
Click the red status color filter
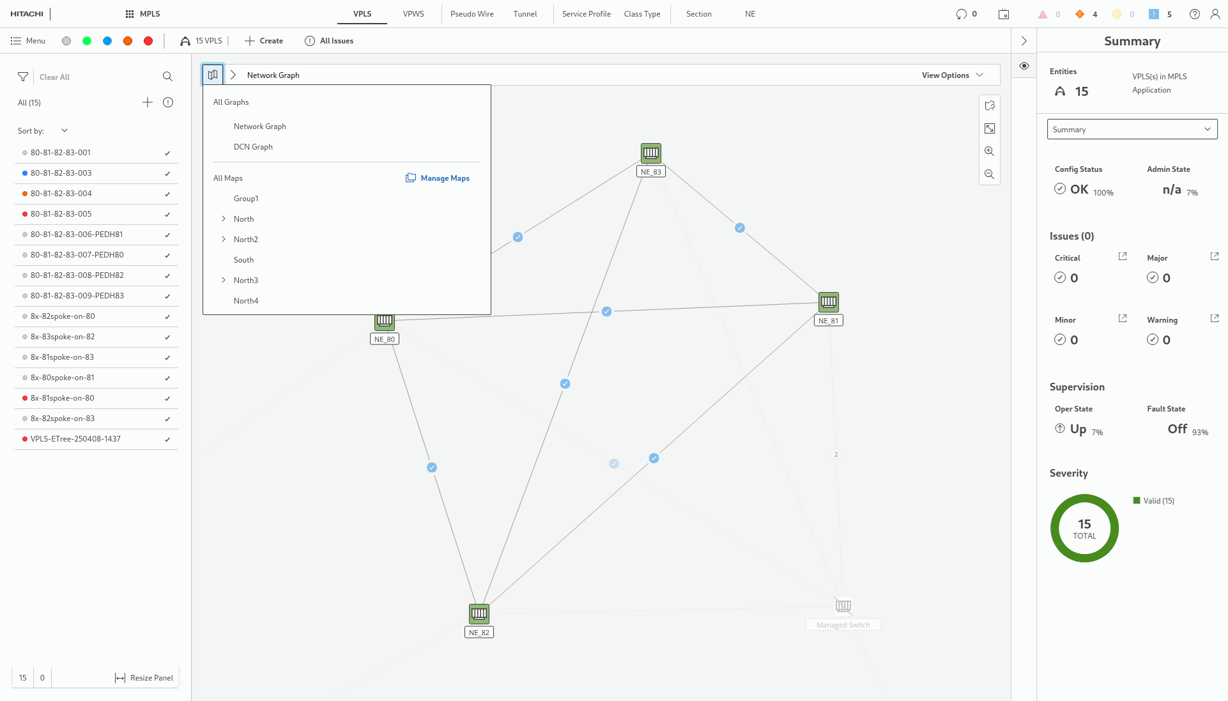[148, 41]
